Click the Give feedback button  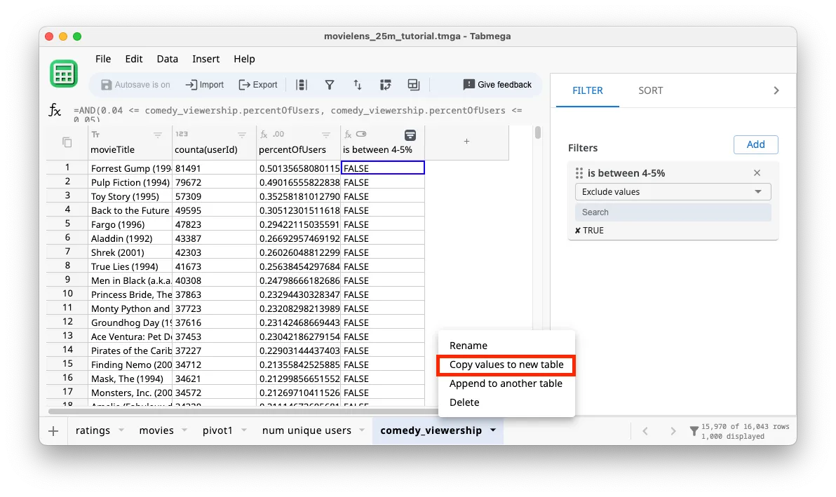tap(497, 85)
